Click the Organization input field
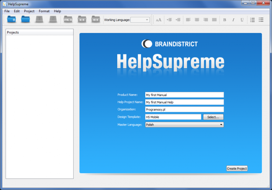 [x=184, y=110]
